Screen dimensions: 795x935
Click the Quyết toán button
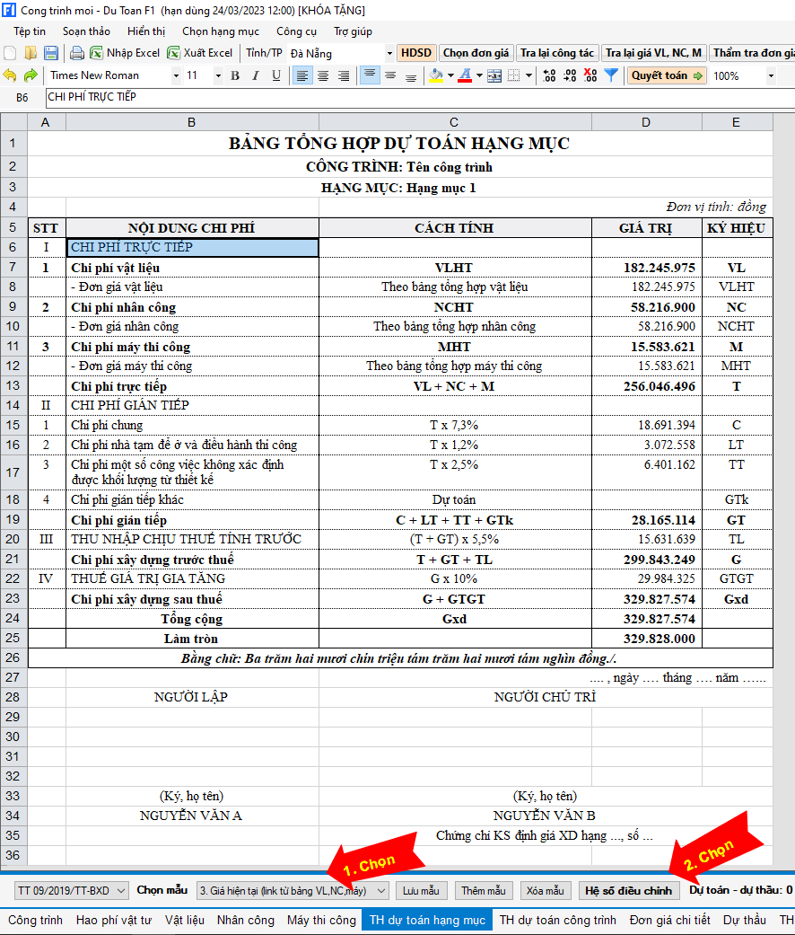click(x=667, y=75)
